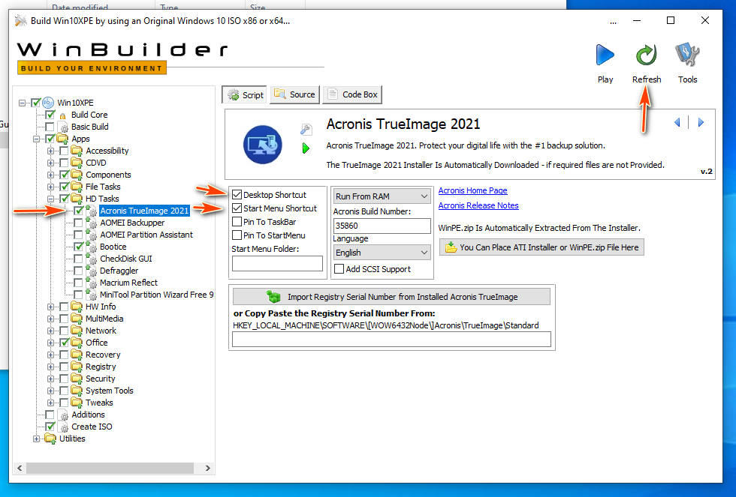Click the Macrium Reflect script icon
The width and height of the screenshot is (736, 497).
click(x=91, y=283)
